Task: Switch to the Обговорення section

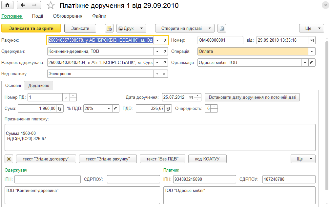Action: tap(68, 16)
